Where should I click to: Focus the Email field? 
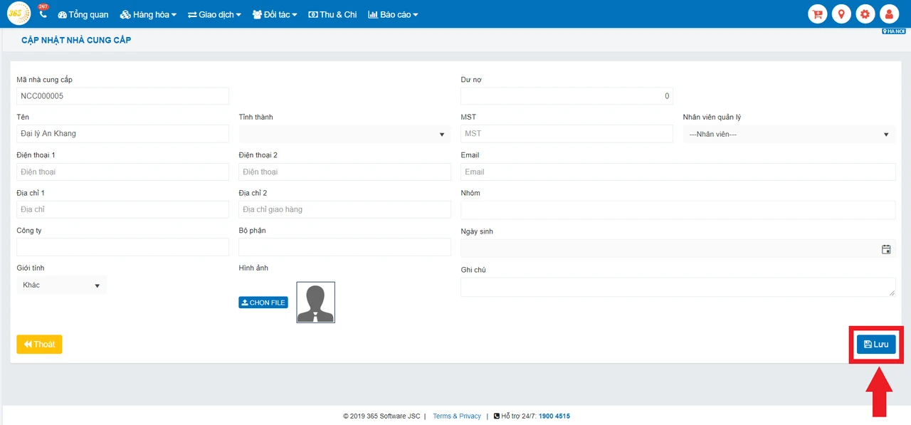coord(678,172)
